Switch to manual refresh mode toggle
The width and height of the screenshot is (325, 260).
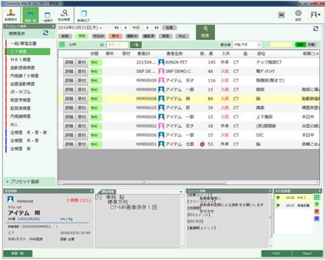pos(311,44)
